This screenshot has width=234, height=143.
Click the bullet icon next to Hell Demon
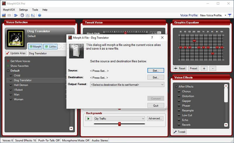coord(11,85)
